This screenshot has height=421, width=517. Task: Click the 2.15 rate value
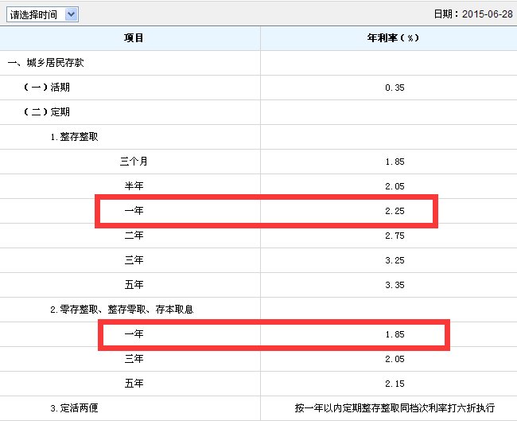pyautogui.click(x=395, y=384)
